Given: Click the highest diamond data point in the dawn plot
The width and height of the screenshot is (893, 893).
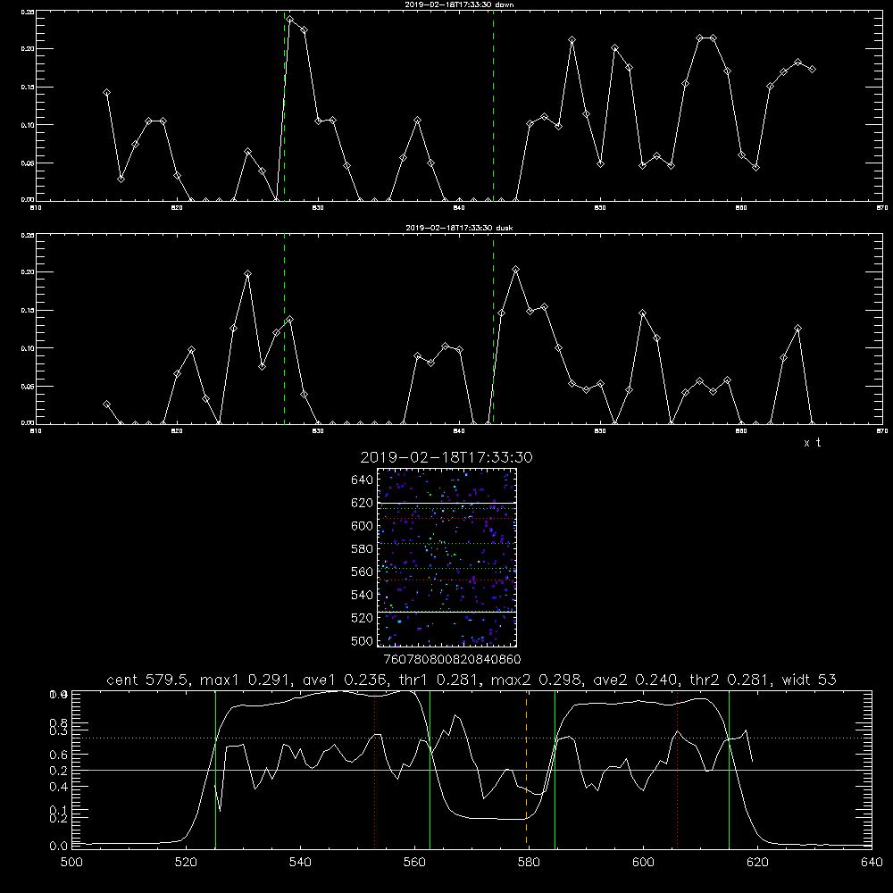Looking at the screenshot, I should 290,20.
